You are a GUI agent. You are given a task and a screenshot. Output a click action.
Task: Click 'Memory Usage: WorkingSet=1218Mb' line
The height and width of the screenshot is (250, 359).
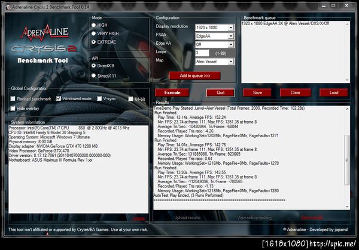click(x=218, y=191)
